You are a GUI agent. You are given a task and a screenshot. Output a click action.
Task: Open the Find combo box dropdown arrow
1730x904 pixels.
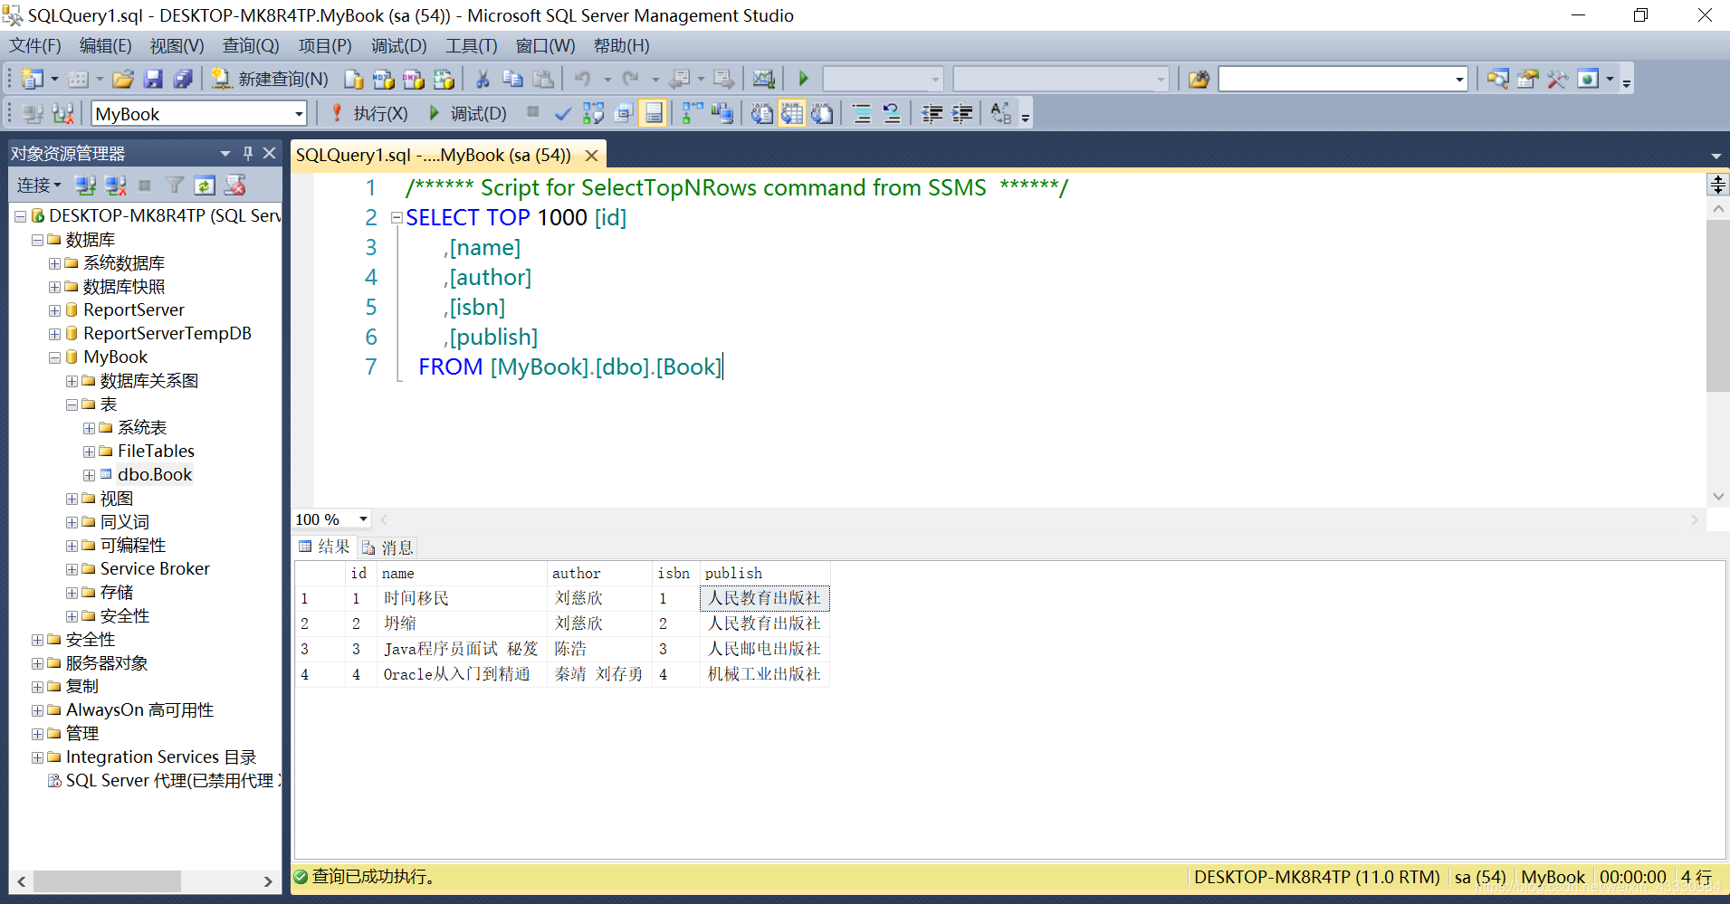pos(1458,80)
